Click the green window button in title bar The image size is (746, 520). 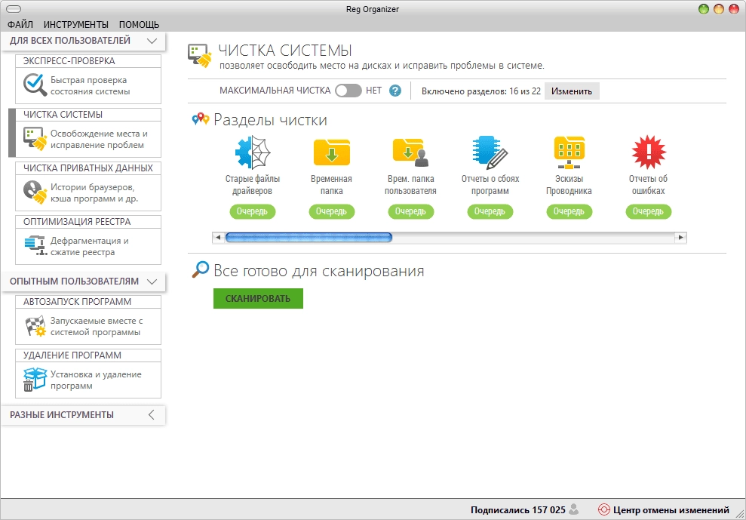click(704, 9)
